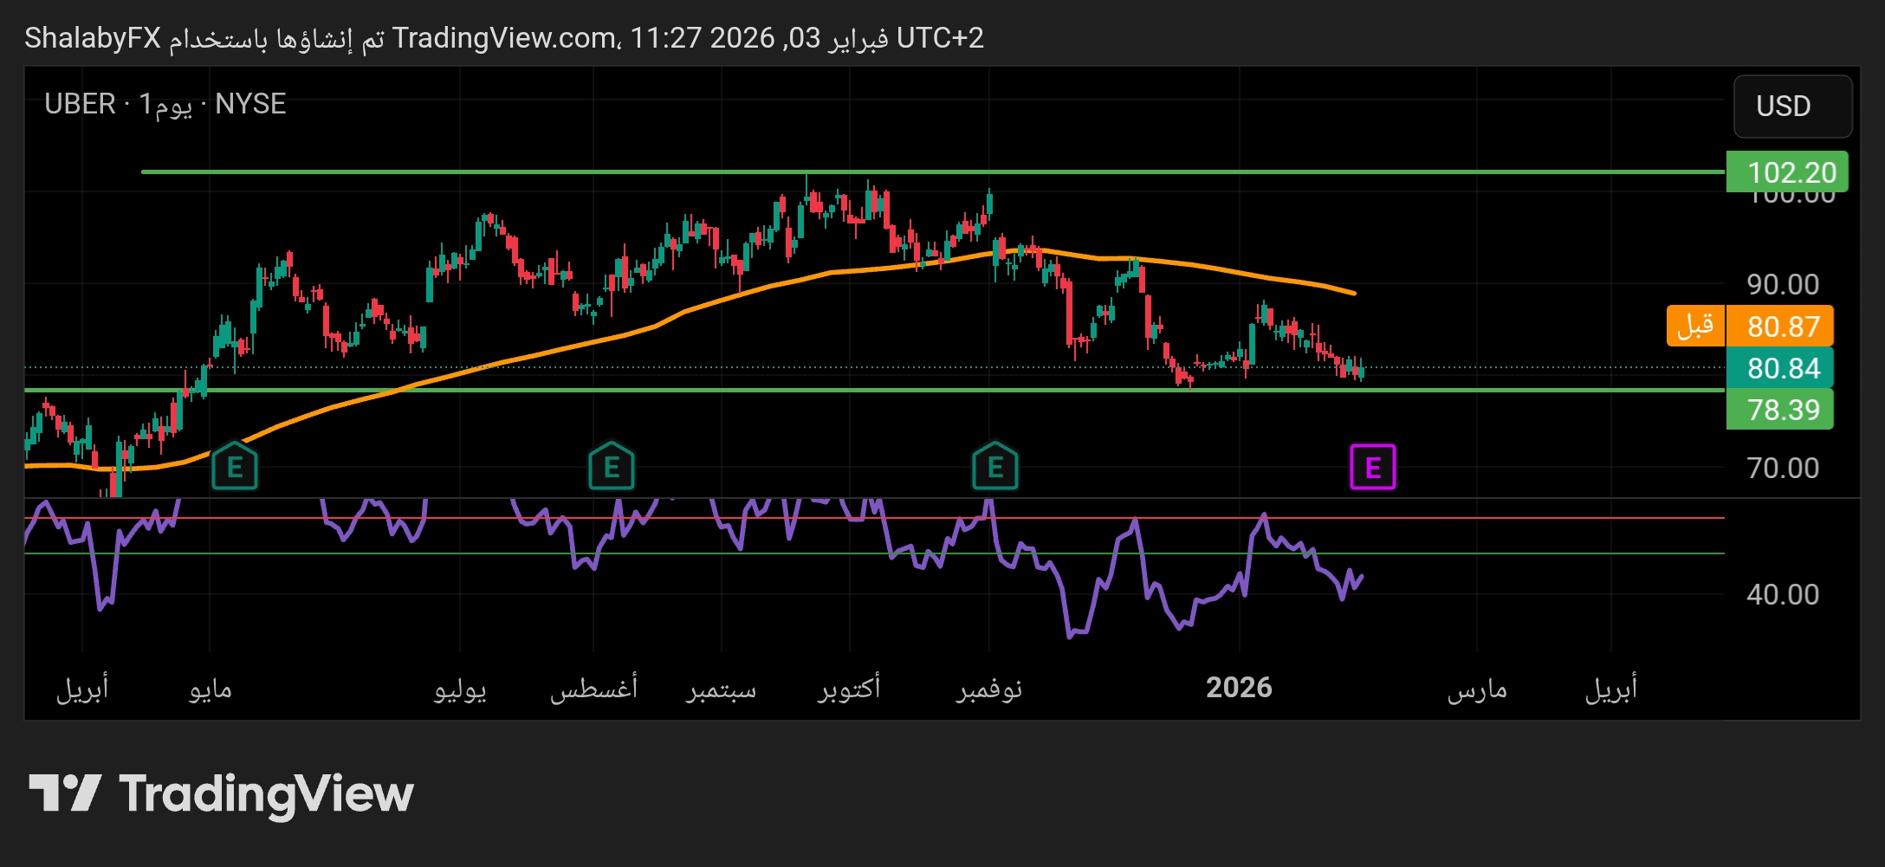Image resolution: width=1885 pixels, height=867 pixels.
Task: Click the earnings marker near May
Action: point(235,467)
